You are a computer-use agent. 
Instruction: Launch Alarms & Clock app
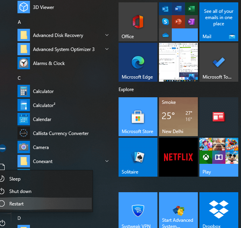click(49, 63)
